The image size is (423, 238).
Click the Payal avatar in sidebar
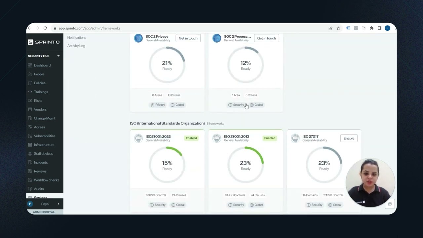point(30,204)
